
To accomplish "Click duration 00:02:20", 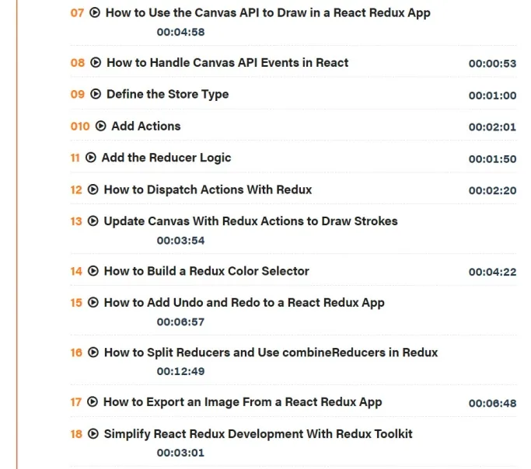I will [492, 191].
